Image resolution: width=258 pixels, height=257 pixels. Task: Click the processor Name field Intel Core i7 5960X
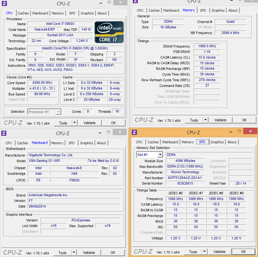point(60,24)
